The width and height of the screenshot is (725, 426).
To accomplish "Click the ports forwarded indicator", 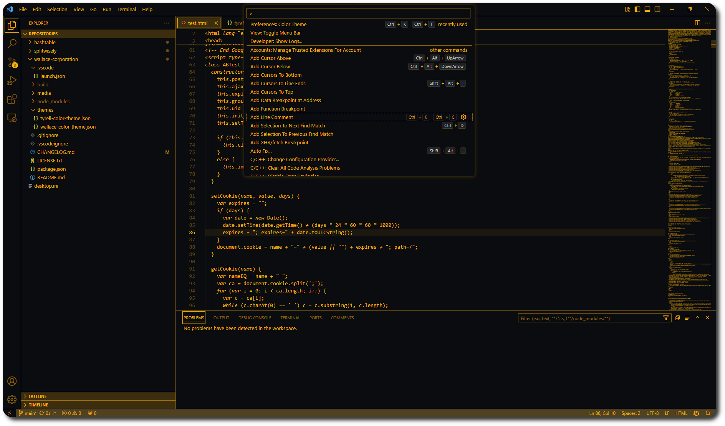I will [x=92, y=413].
